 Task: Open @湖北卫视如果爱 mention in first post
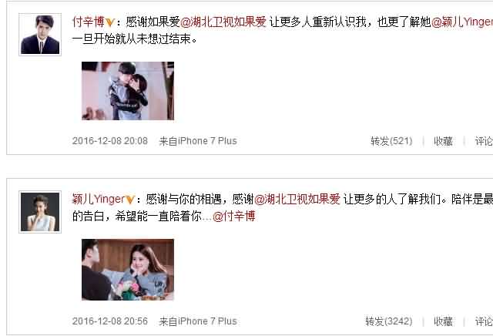(x=223, y=22)
